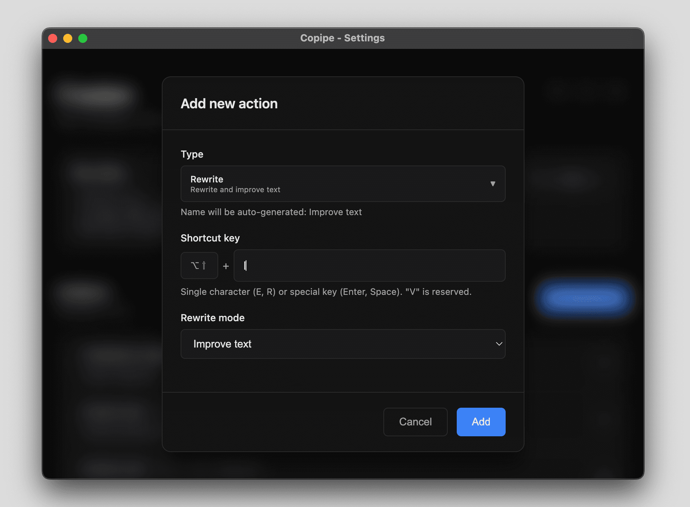Click the blurred blue button behind dialog
690x507 pixels.
583,299
